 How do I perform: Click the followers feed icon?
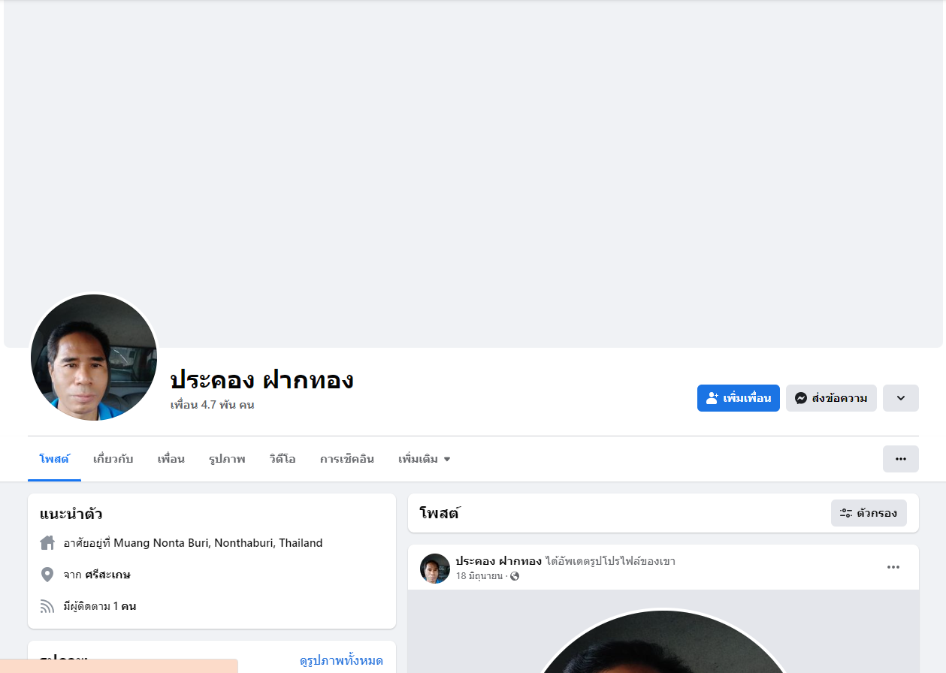tap(47, 606)
